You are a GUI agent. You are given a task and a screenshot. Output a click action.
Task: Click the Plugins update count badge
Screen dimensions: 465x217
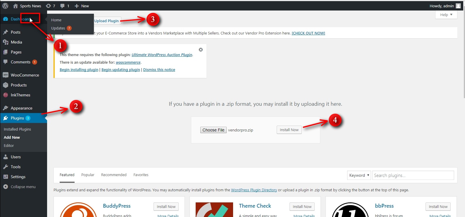tap(28, 118)
